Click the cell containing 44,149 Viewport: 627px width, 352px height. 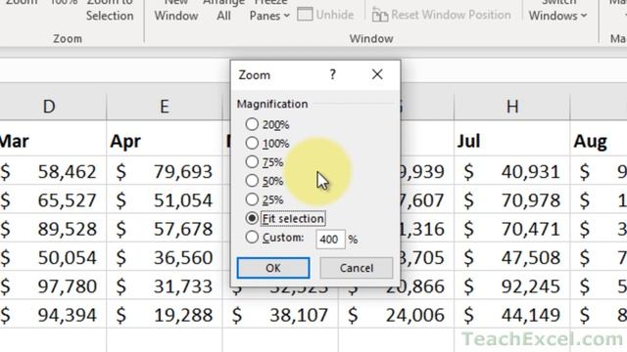tap(512, 315)
